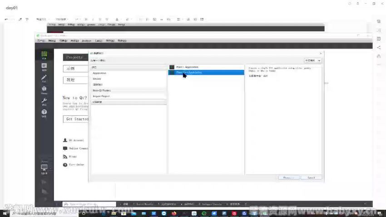This screenshot has height=217, width=386.
Task: Click the Qt Account person icon
Action: [65, 140]
